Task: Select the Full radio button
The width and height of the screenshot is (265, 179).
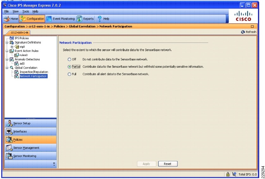Action: [x=69, y=74]
